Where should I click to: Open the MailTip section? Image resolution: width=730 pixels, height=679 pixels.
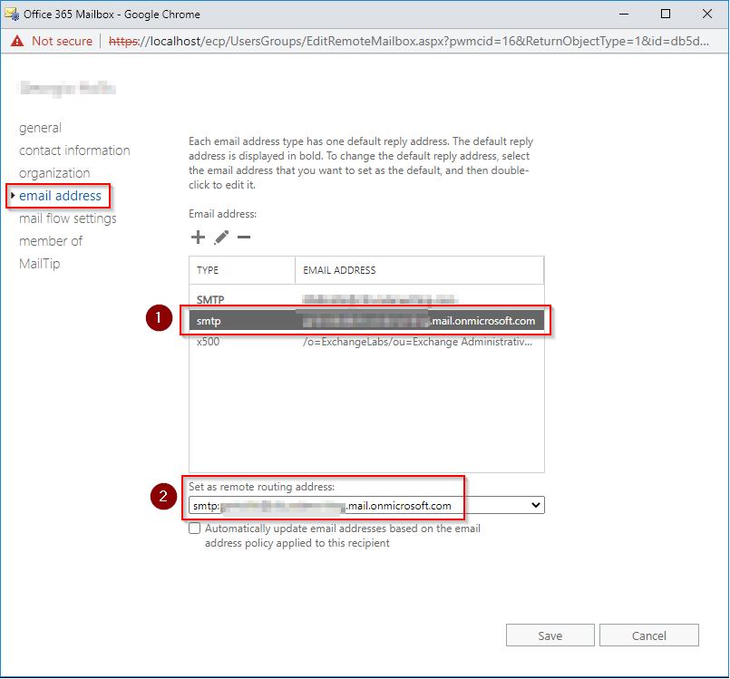pos(40,264)
